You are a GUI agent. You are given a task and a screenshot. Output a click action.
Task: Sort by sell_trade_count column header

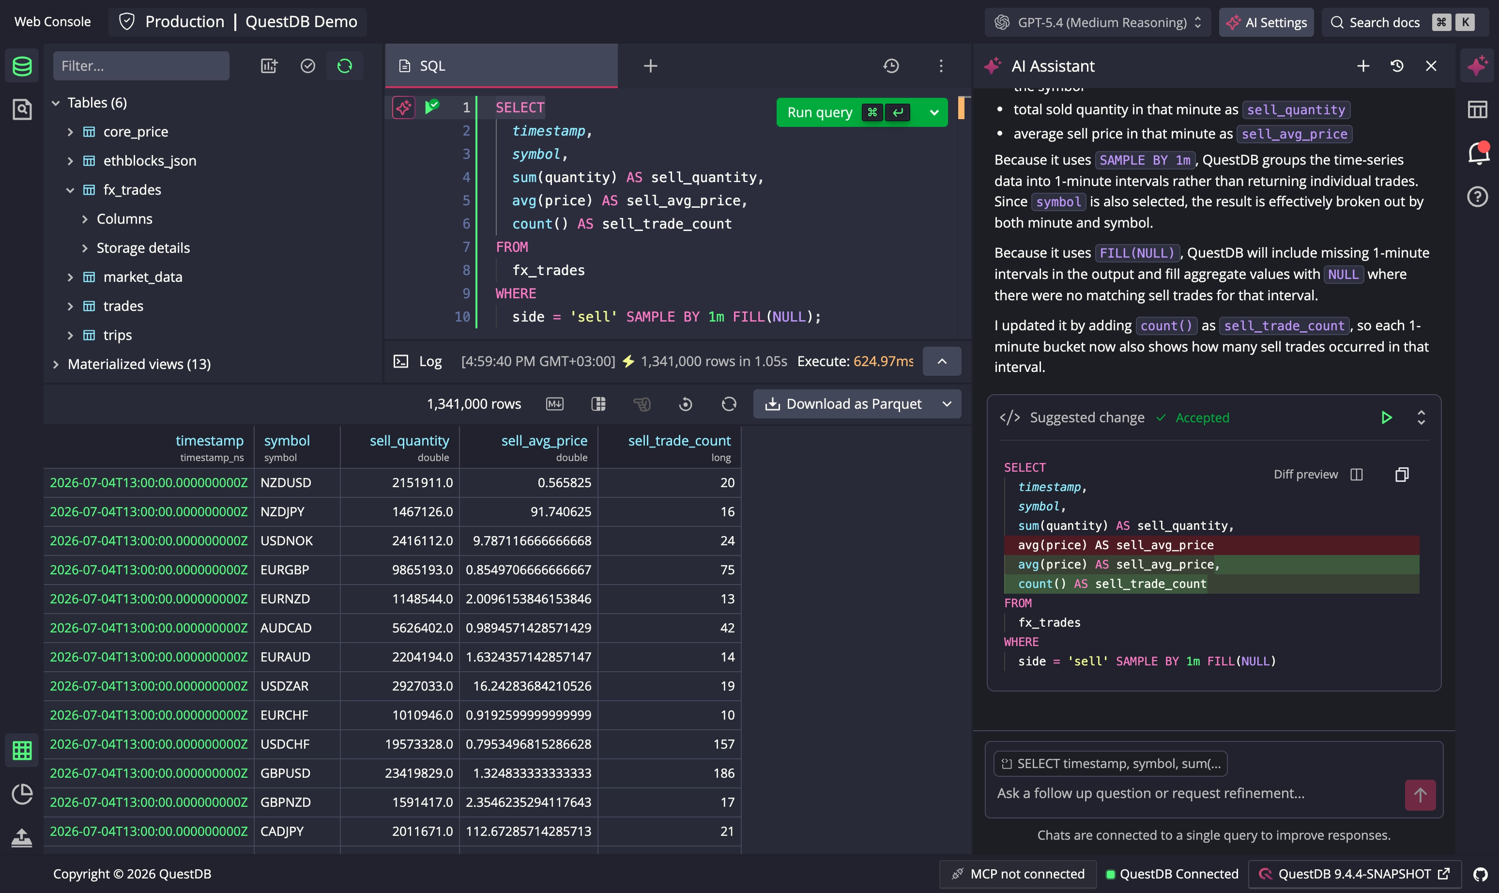[x=670, y=447]
